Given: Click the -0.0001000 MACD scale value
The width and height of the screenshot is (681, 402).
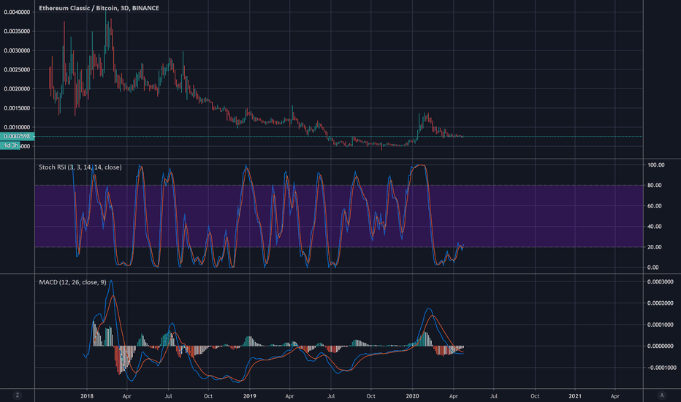Looking at the screenshot, I should coord(661,368).
